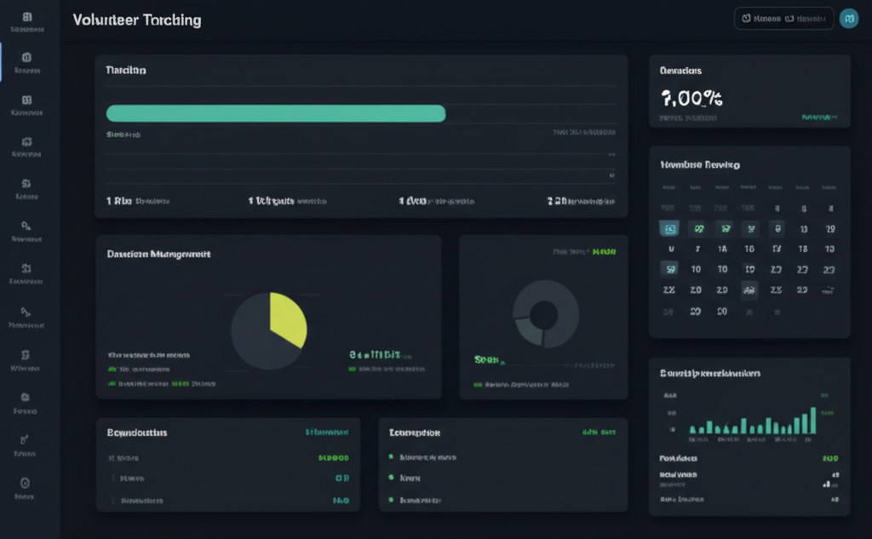Click the bottom-most icon in the left sidebar

26,482
